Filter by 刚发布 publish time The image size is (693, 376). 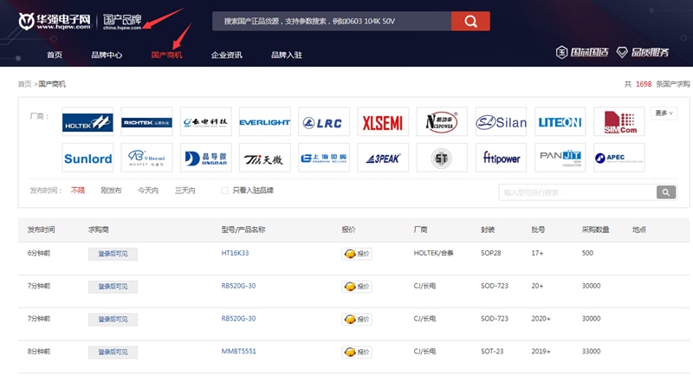click(111, 191)
